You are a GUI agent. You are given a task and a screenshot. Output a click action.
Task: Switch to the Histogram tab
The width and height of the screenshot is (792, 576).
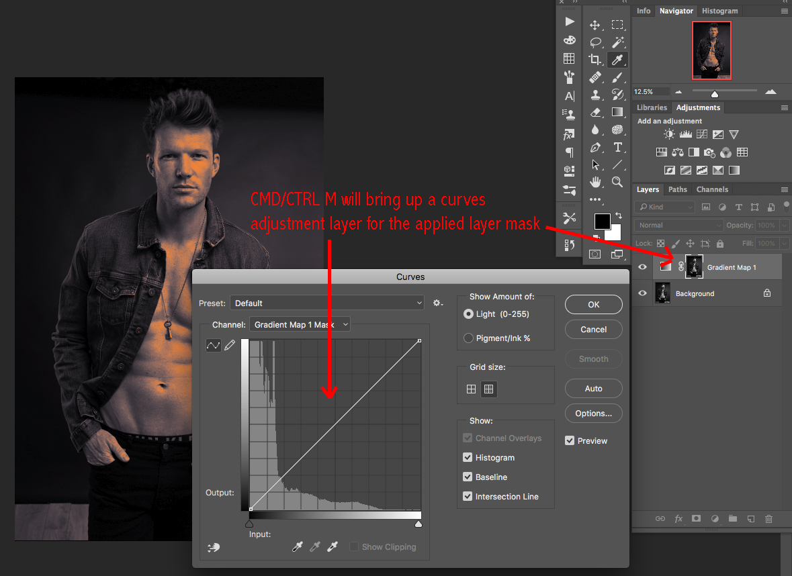pyautogui.click(x=719, y=11)
